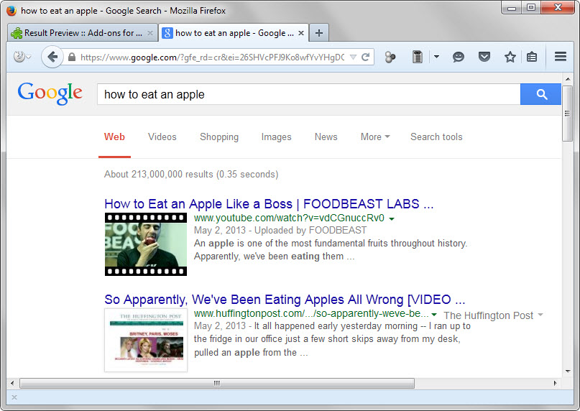Click the results count text About 213,000,000 results
580x411 pixels.
pos(191,174)
